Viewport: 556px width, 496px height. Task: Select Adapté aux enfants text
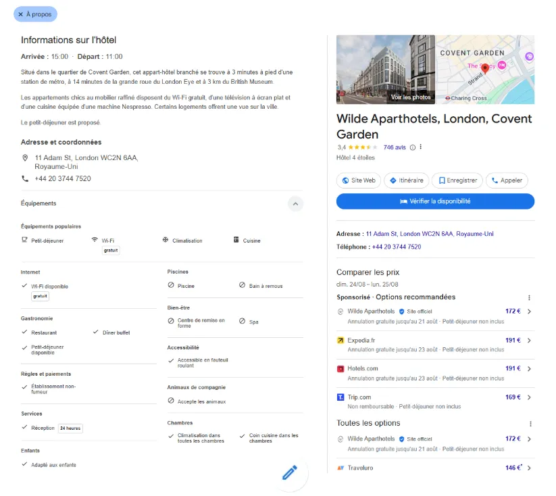[x=53, y=465]
